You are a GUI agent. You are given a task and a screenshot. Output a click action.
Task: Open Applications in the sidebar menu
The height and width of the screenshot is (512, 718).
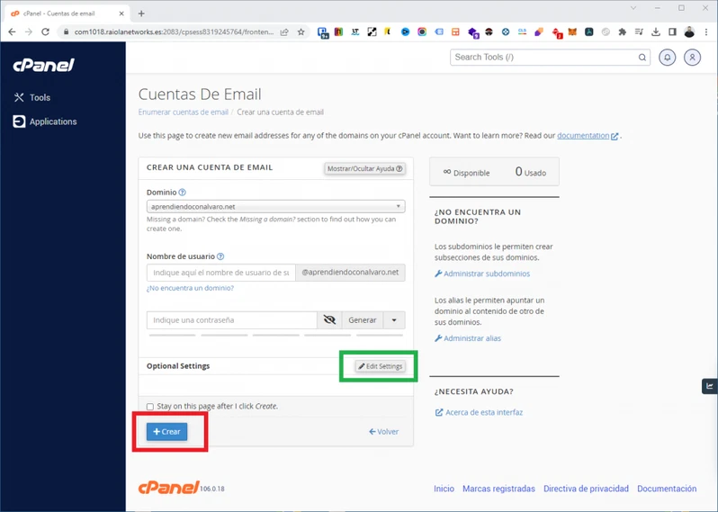(52, 121)
